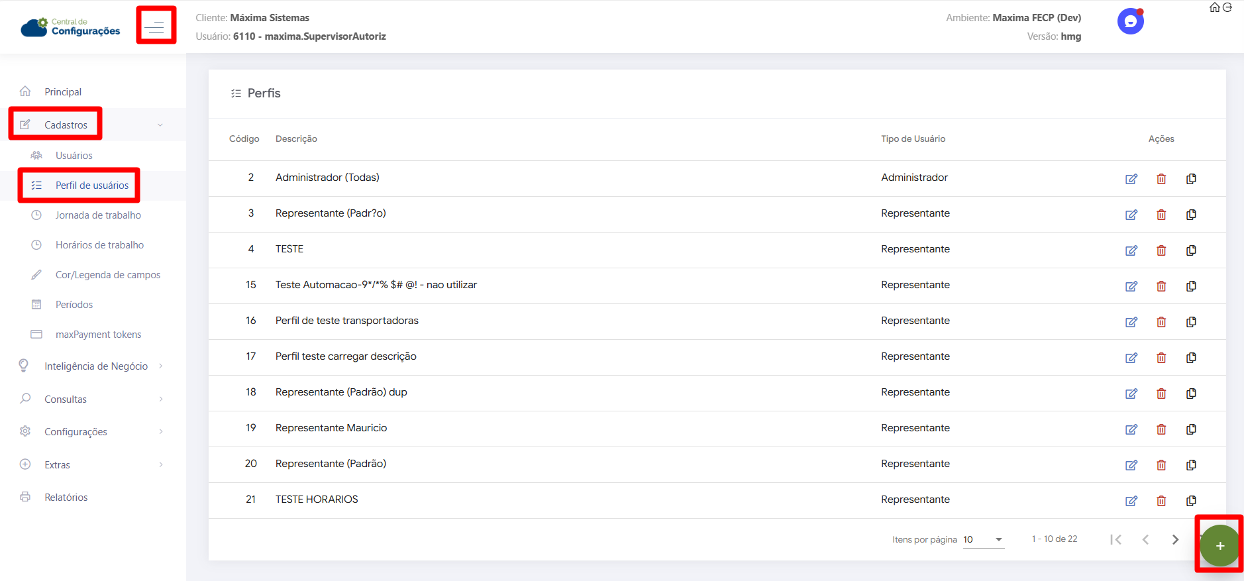This screenshot has height=581, width=1244.
Task: Go to next page of profiles
Action: [1175, 539]
